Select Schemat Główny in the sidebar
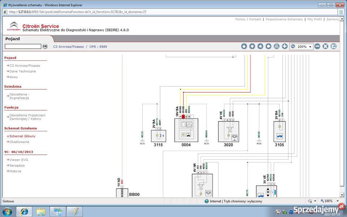 tap(22, 136)
